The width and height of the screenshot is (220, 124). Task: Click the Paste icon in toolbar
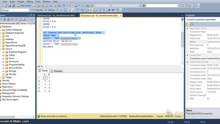(x=59, y=6)
